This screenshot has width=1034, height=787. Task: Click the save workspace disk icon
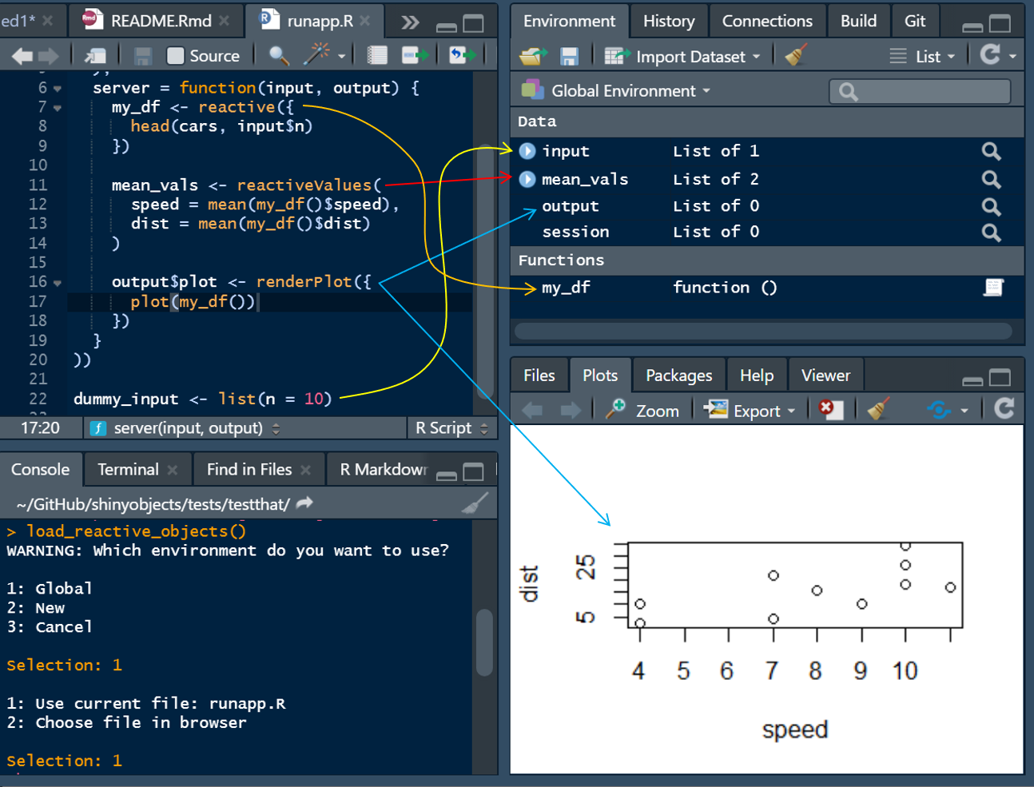(569, 56)
